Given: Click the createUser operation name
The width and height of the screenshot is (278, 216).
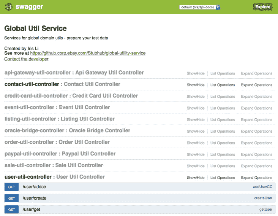Looking at the screenshot, I should tap(263, 198).
